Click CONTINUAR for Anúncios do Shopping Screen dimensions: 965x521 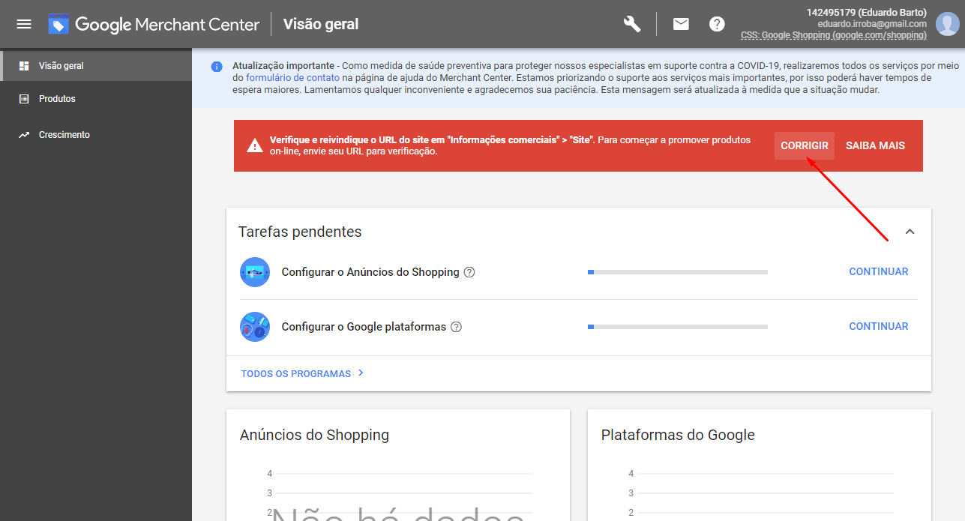pyautogui.click(x=879, y=272)
